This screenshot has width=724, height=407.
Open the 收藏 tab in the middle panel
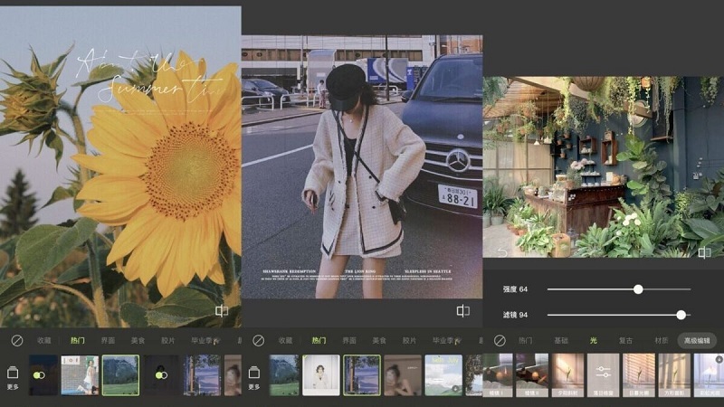(285, 340)
